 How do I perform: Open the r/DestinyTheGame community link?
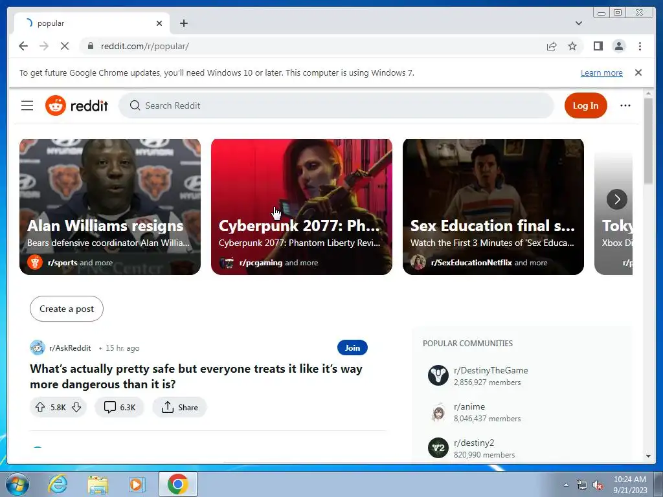[x=491, y=370]
